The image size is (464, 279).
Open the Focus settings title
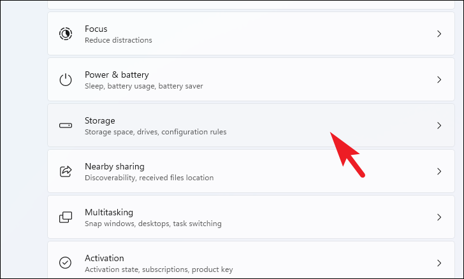[96, 29]
